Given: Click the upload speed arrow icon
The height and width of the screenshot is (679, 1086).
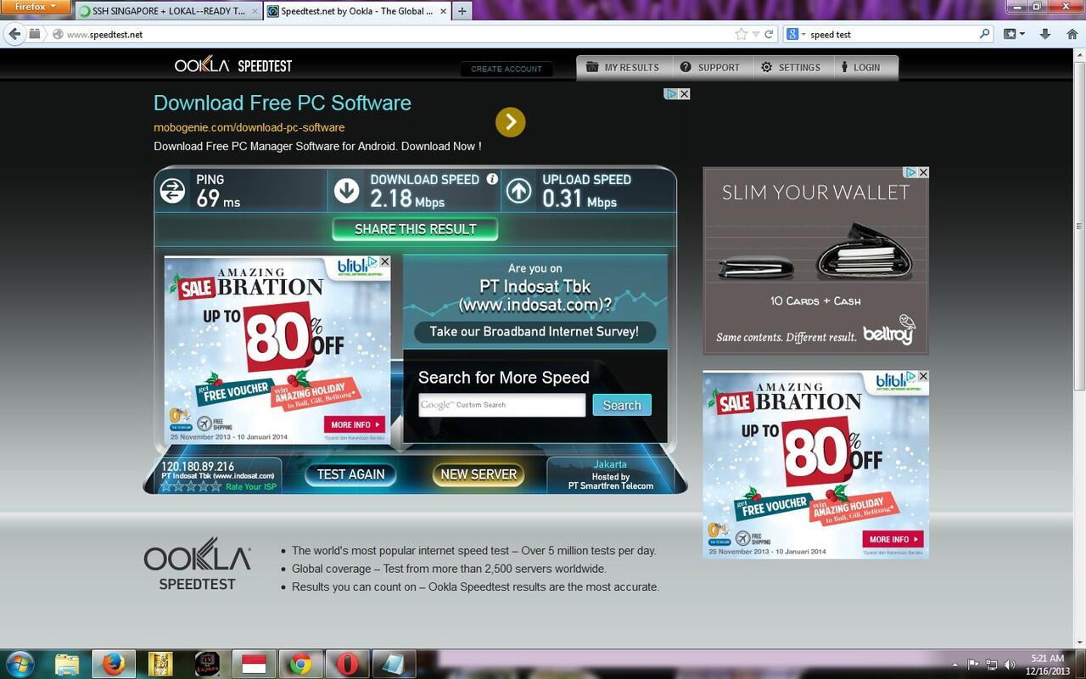Looking at the screenshot, I should [x=518, y=191].
